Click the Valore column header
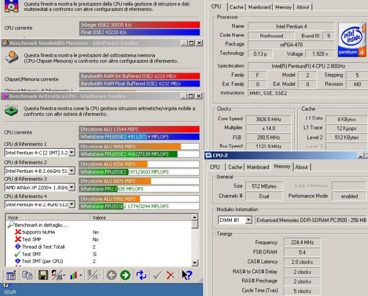The height and width of the screenshot is (296, 368). tap(141, 218)
